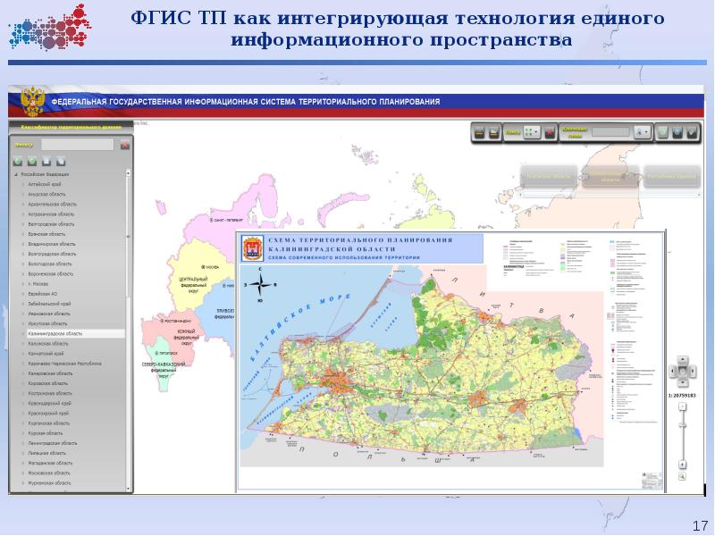Click the shield icon in the top-right toolbar

(662, 132)
